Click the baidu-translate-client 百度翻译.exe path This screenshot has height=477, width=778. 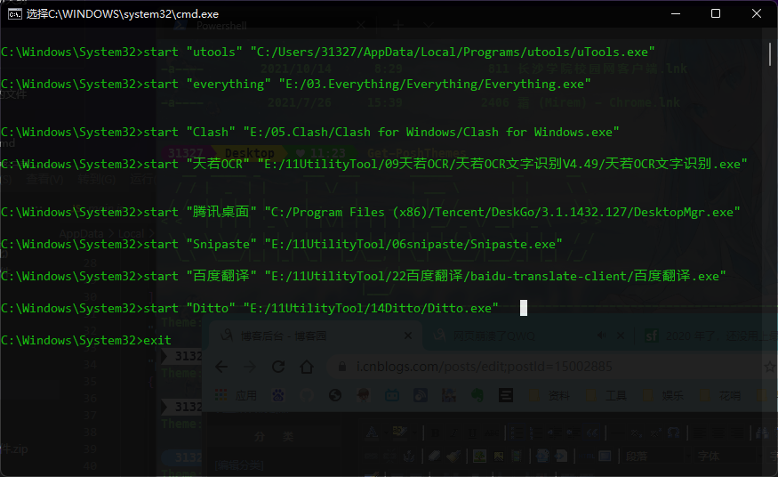(x=495, y=276)
